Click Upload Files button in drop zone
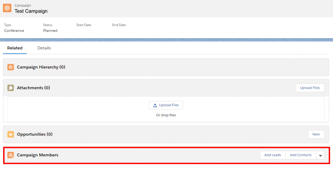The height and width of the screenshot is (171, 333). 166,105
